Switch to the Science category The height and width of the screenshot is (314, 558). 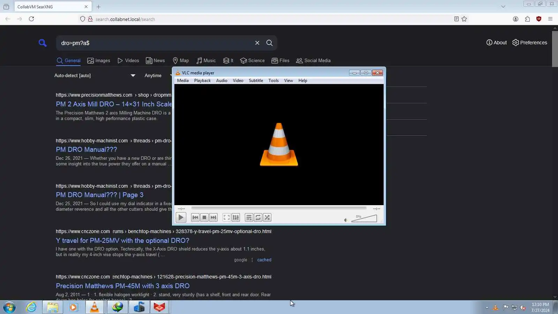click(x=252, y=61)
